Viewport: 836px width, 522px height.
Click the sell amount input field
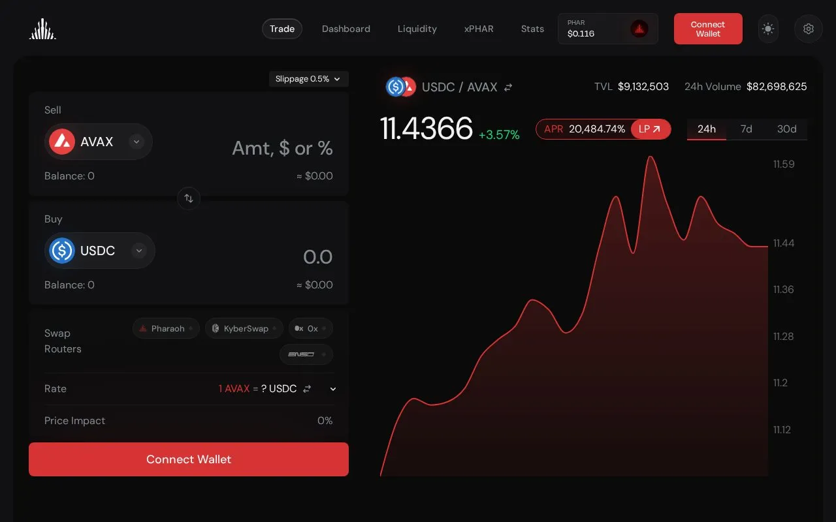(x=282, y=148)
